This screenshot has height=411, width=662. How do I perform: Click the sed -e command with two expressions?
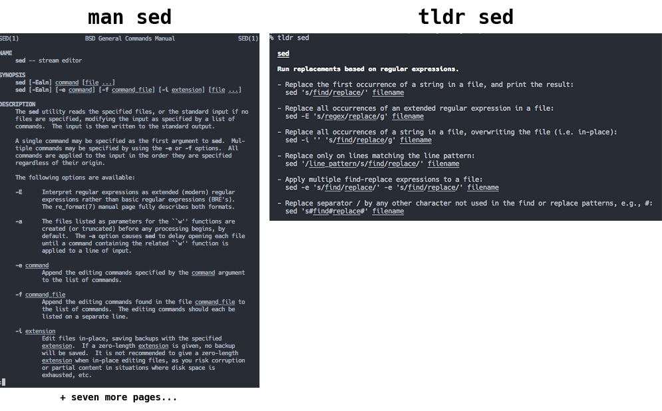click(x=392, y=188)
